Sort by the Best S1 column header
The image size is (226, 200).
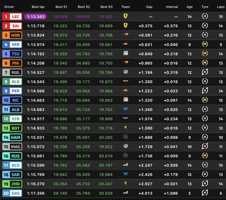61,7
